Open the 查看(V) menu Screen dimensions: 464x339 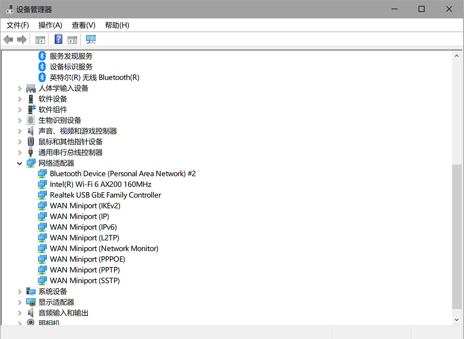pyautogui.click(x=83, y=25)
